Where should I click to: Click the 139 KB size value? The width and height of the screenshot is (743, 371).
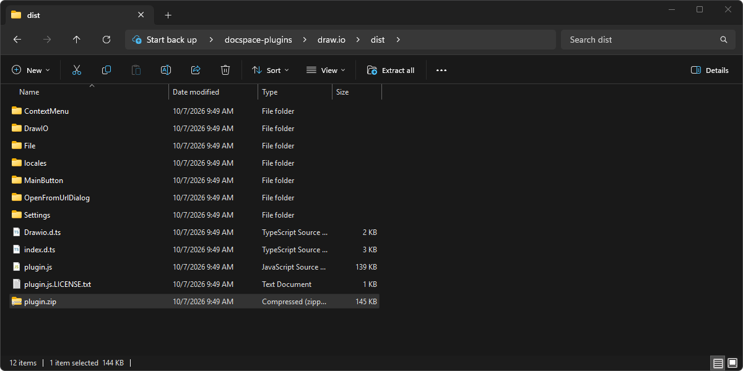(366, 267)
